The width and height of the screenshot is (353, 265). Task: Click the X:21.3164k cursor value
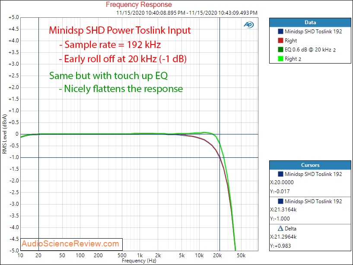[x=283, y=210]
